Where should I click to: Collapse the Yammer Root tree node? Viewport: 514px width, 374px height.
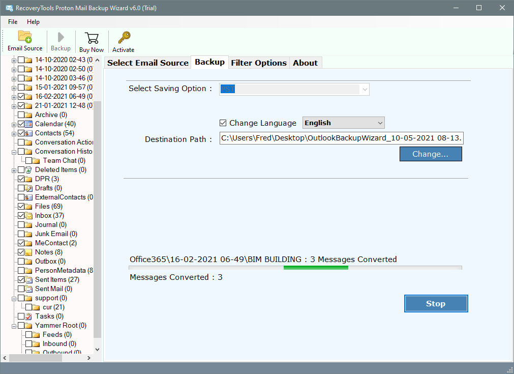(x=14, y=327)
